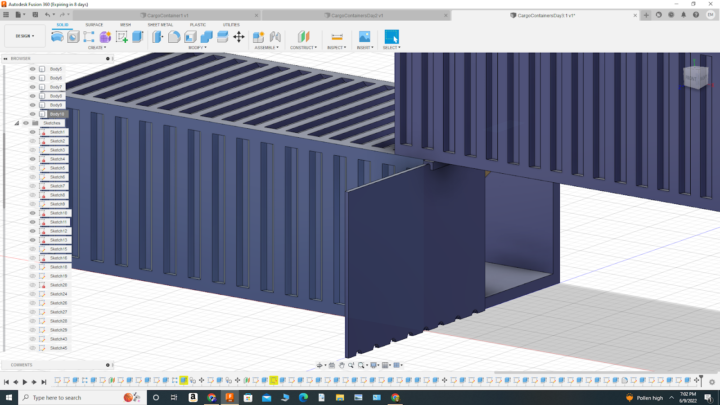This screenshot has height=405, width=720.
Task: Show Sketch2 using its eye icon
Action: coord(32,141)
